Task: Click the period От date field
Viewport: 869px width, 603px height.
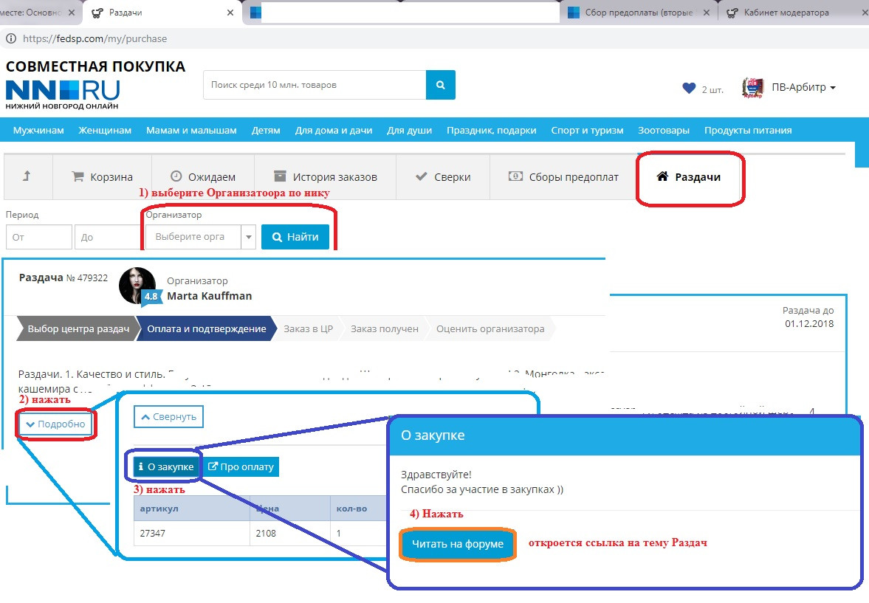Action: coord(39,237)
